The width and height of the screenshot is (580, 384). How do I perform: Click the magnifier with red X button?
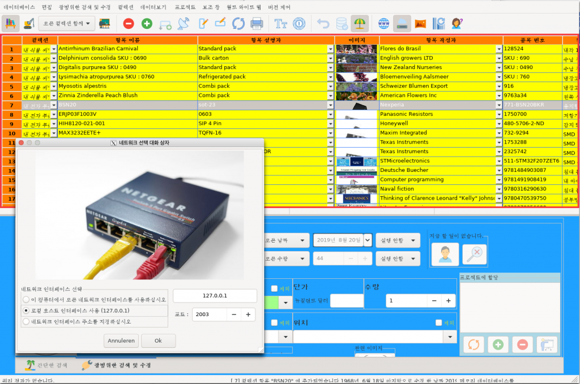coord(475,254)
